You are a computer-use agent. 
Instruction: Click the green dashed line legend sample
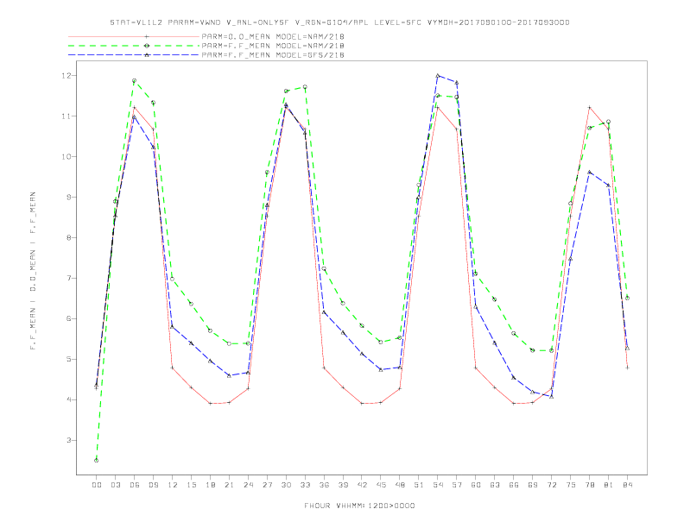[x=134, y=46]
